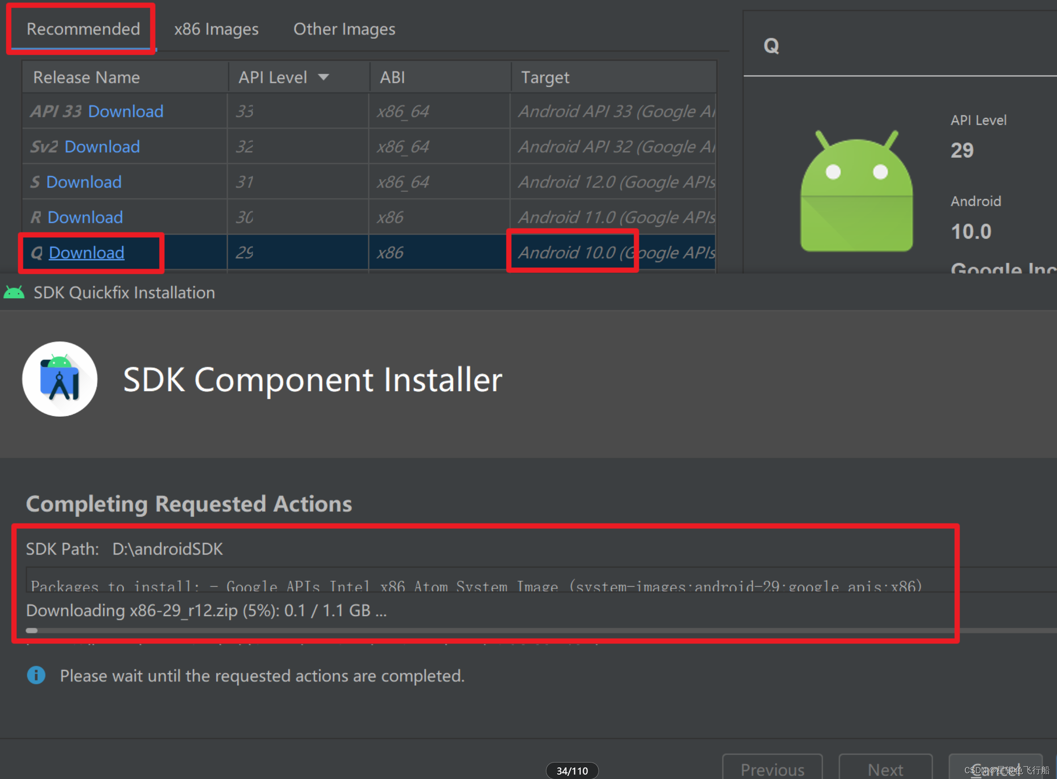Click Download link for Sv2 release
Viewport: 1057px width, 779px height.
(x=102, y=147)
